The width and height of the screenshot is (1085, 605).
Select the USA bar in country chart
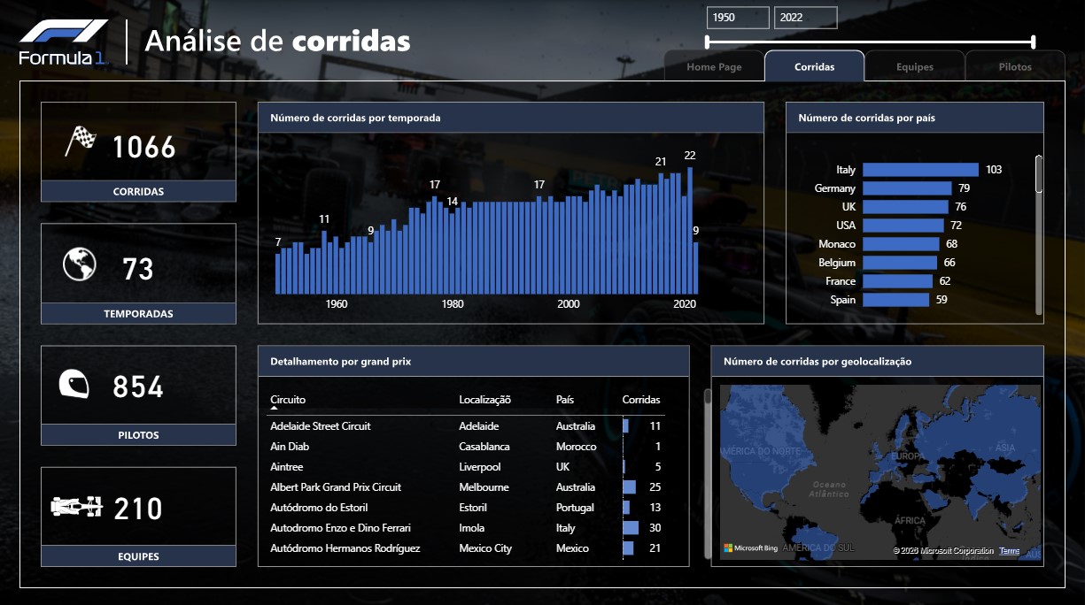tap(903, 226)
